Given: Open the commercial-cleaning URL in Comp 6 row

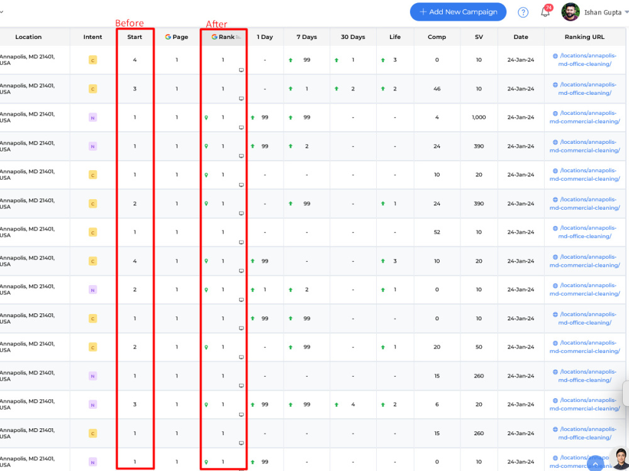Looking at the screenshot, I should (585, 404).
